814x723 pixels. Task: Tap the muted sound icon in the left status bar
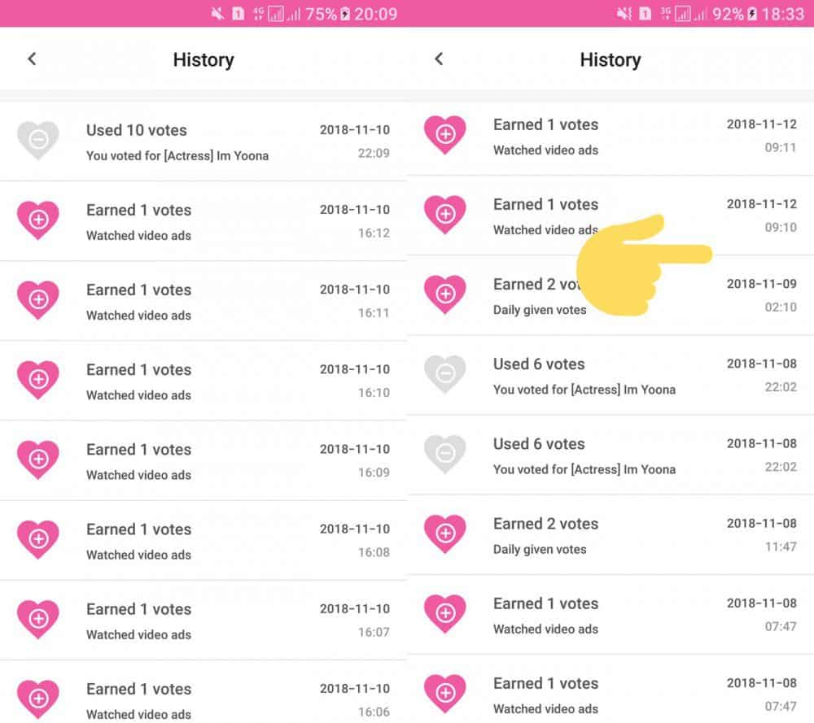point(216,14)
